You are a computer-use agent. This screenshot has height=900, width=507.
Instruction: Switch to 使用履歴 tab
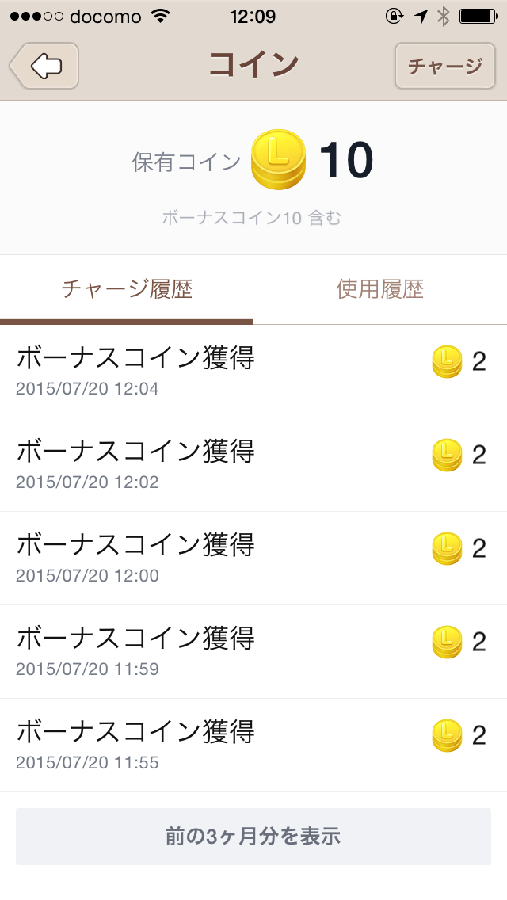point(380,290)
